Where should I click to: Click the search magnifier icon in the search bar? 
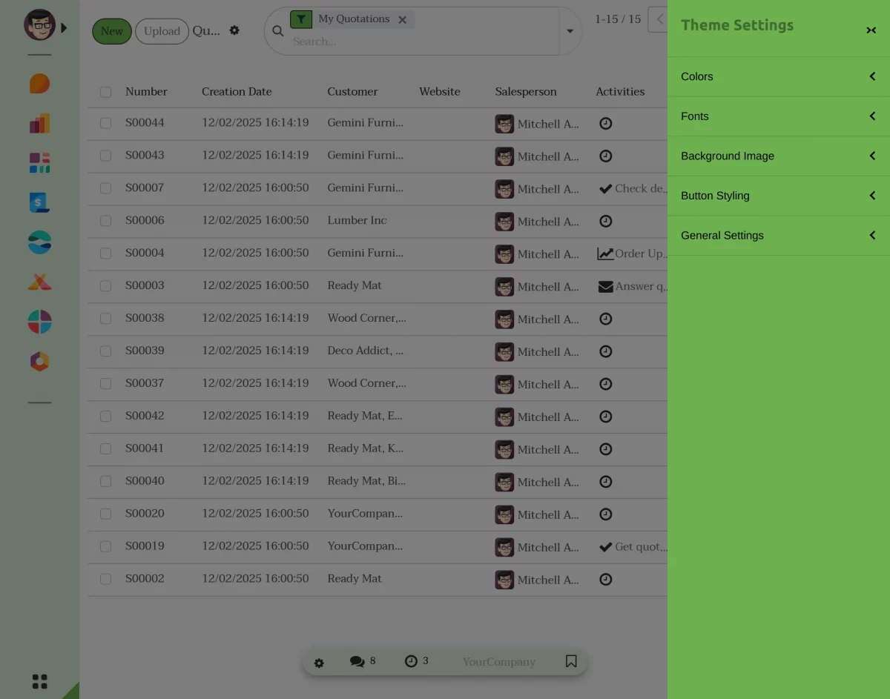278,31
